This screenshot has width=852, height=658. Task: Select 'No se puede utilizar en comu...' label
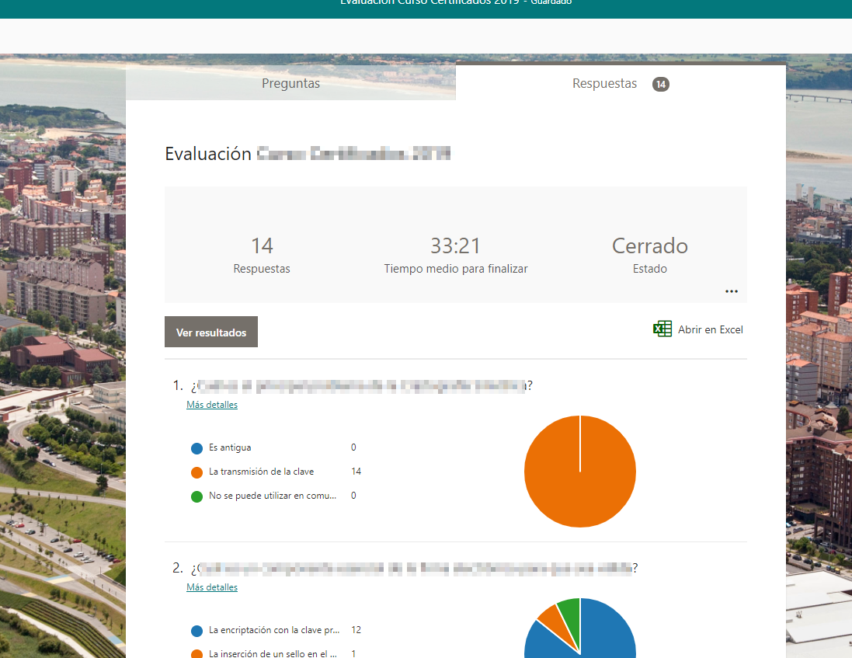(273, 496)
